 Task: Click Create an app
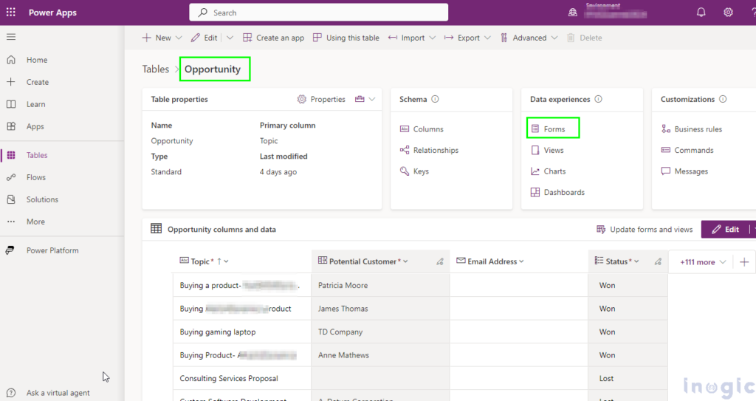click(273, 38)
